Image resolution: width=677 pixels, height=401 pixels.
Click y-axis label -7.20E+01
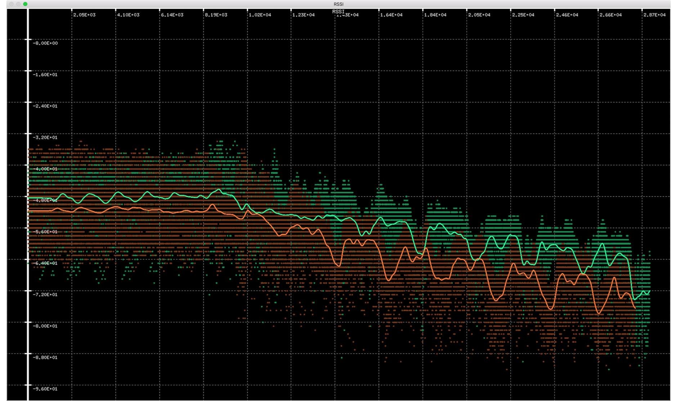(45, 294)
